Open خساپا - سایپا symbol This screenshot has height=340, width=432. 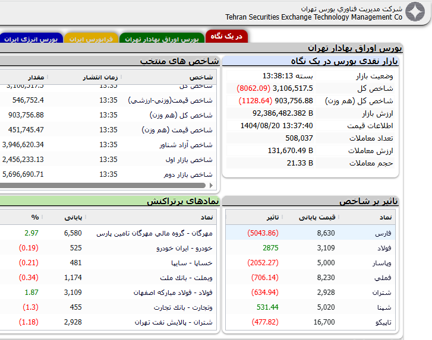click(192, 263)
